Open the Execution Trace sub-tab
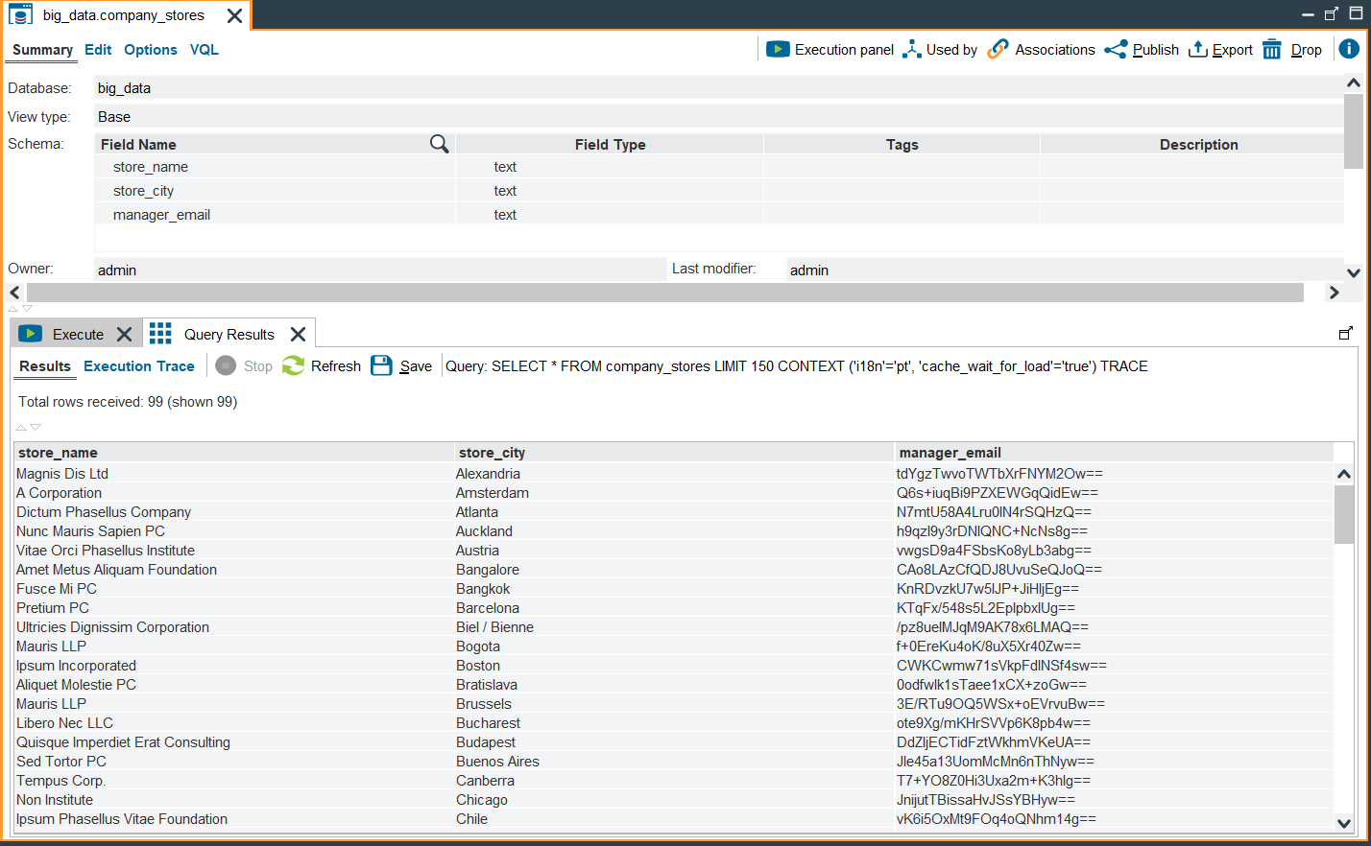The height and width of the screenshot is (846, 1371). (x=139, y=366)
